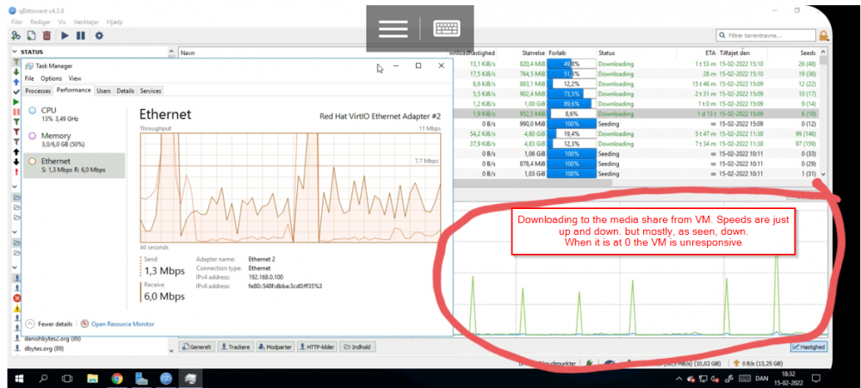Click the orange lock icon beside filter field
This screenshot has height=388, width=861.
click(x=824, y=35)
